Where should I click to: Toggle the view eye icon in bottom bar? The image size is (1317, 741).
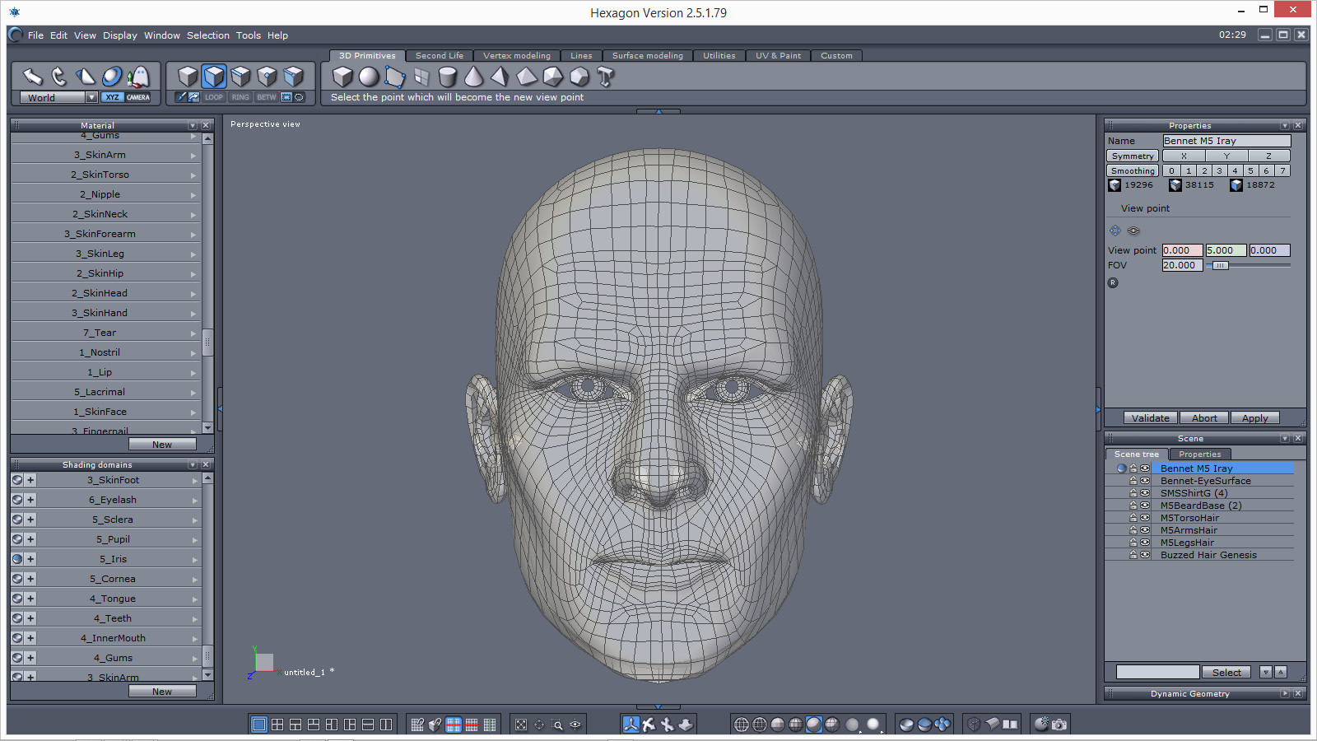click(x=575, y=725)
